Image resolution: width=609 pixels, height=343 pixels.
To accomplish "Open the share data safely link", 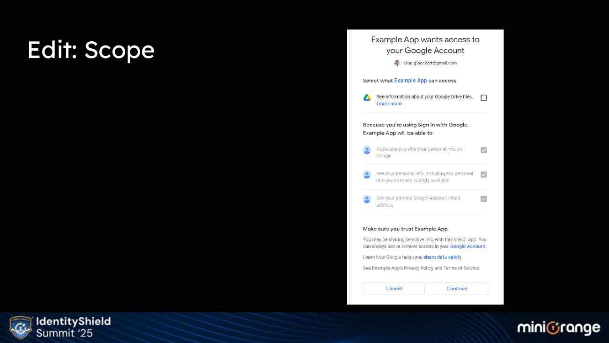I will 442,257.
